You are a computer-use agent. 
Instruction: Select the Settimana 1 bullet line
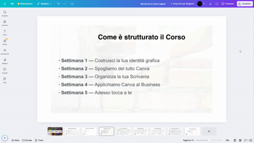click(x=109, y=60)
